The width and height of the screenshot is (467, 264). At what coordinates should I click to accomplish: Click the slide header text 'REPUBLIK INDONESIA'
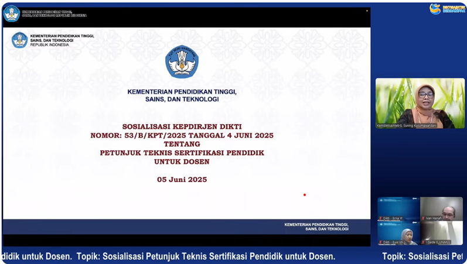click(49, 44)
